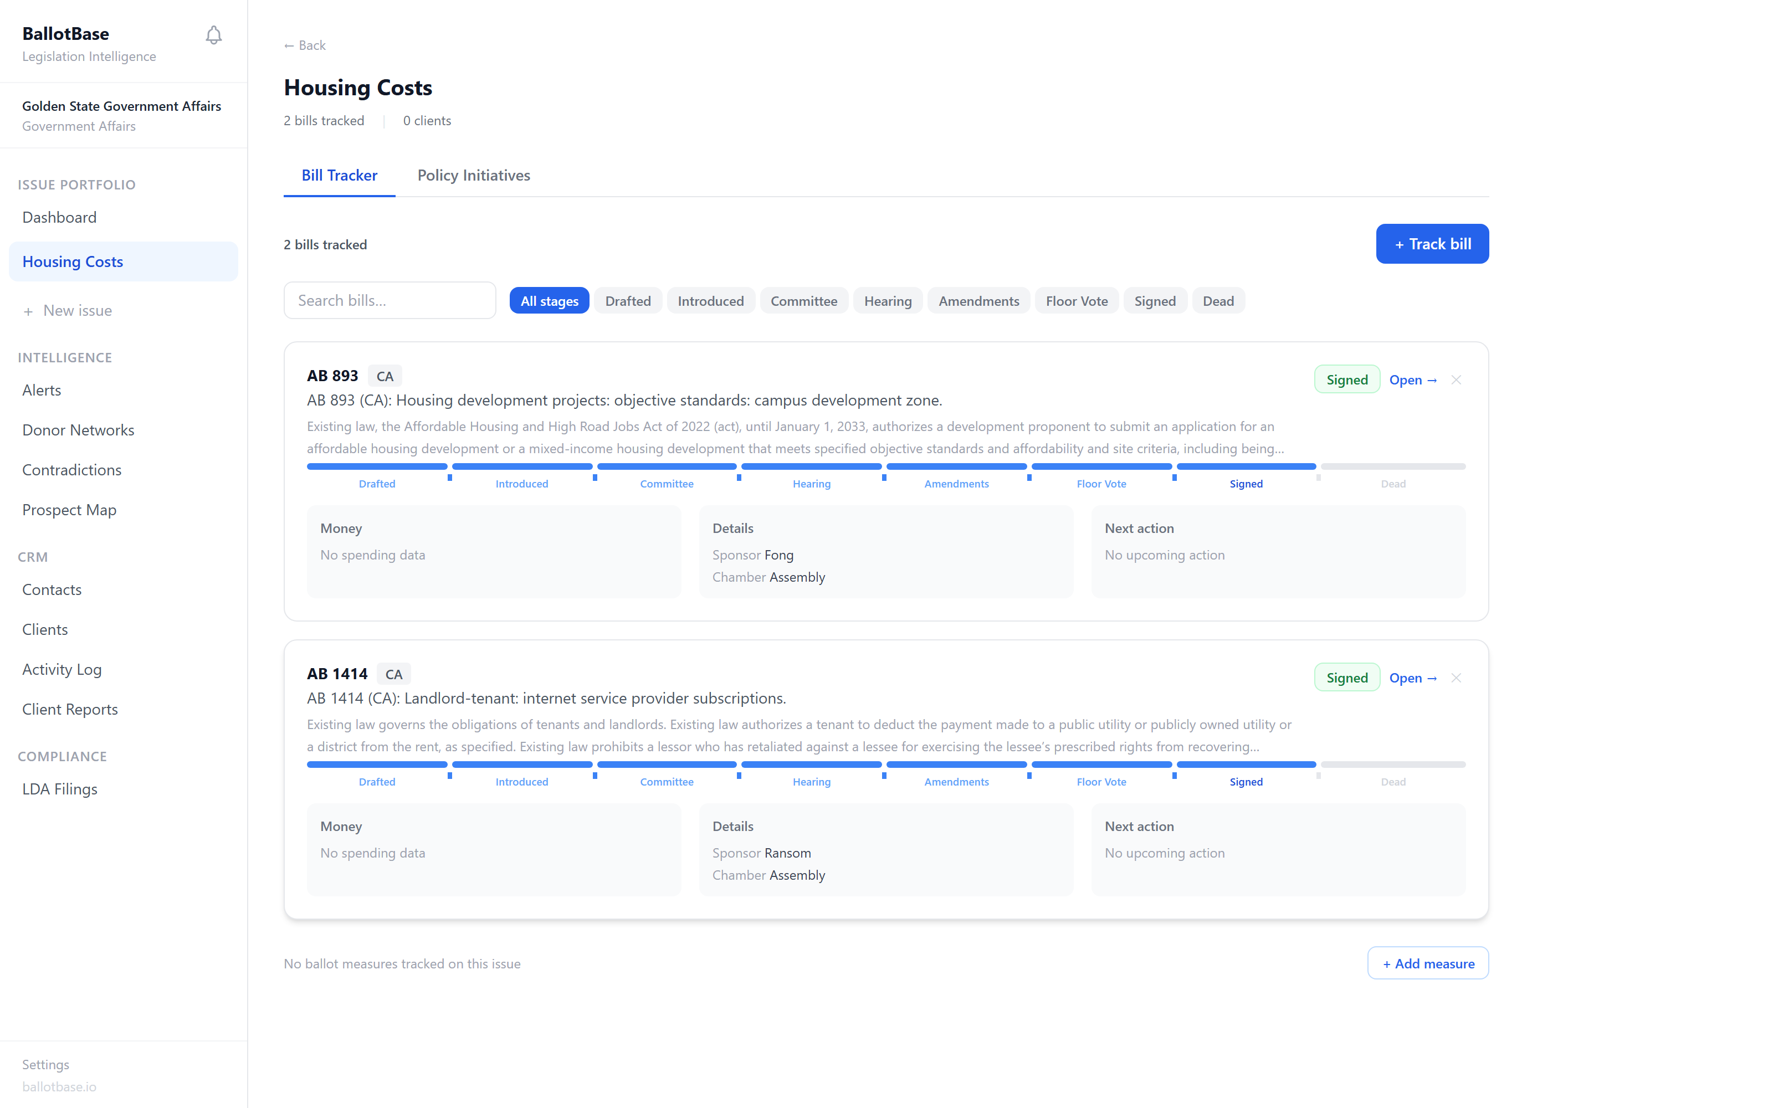
Task: Filter bills by Dead stage
Action: point(1218,301)
